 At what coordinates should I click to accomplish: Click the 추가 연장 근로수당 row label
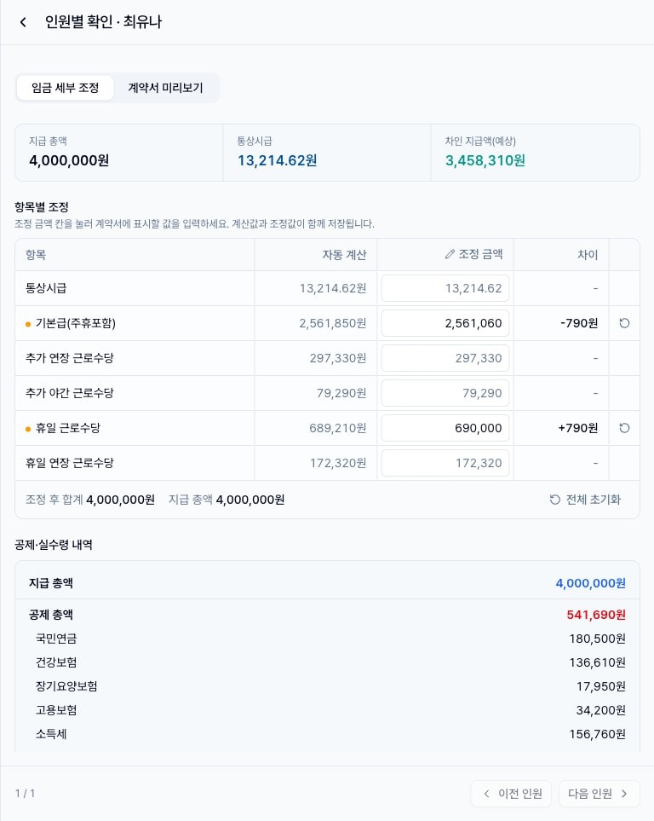coord(70,358)
